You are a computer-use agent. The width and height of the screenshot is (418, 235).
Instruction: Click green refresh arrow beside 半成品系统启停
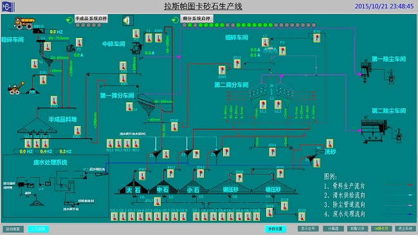(69, 19)
